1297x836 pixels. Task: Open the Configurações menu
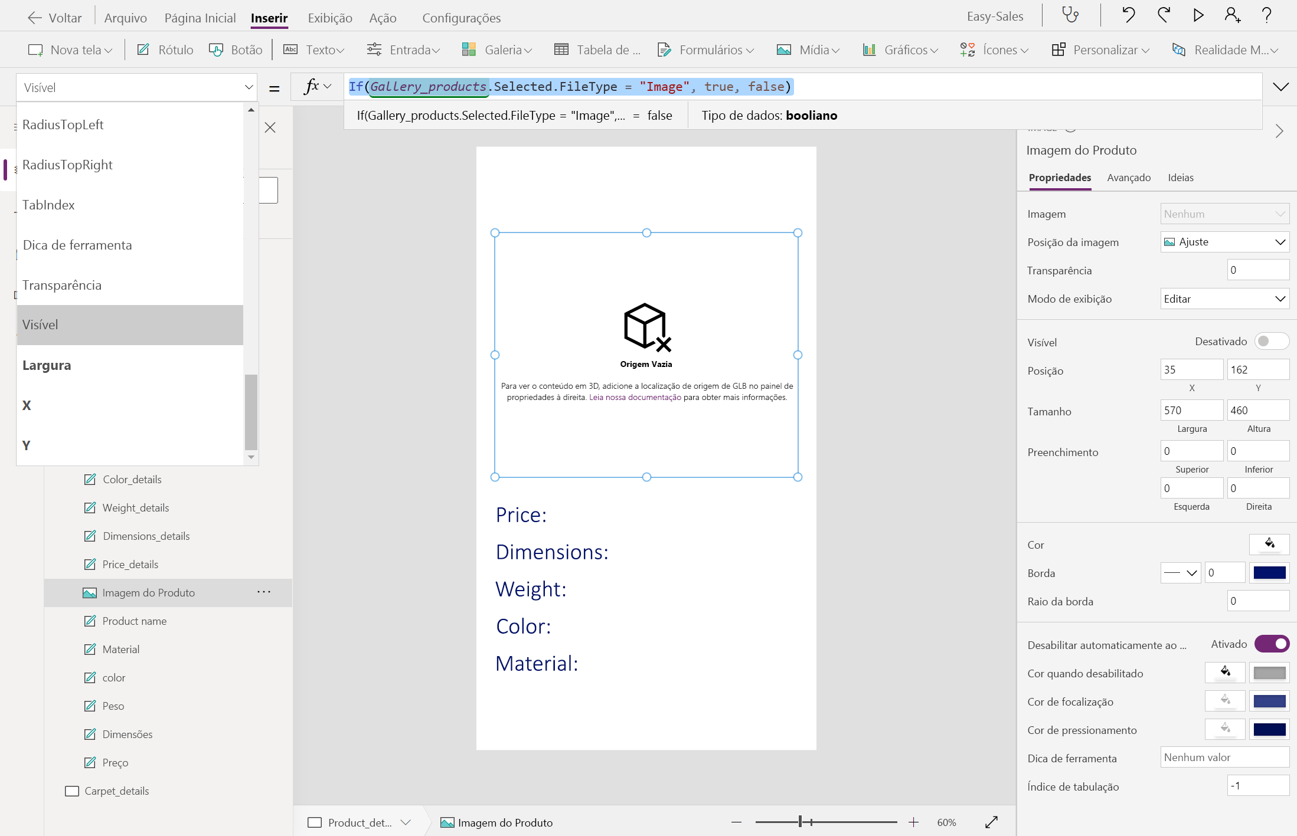tap(461, 18)
